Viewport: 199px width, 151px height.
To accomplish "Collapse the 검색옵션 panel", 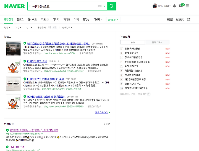I will (113, 20).
